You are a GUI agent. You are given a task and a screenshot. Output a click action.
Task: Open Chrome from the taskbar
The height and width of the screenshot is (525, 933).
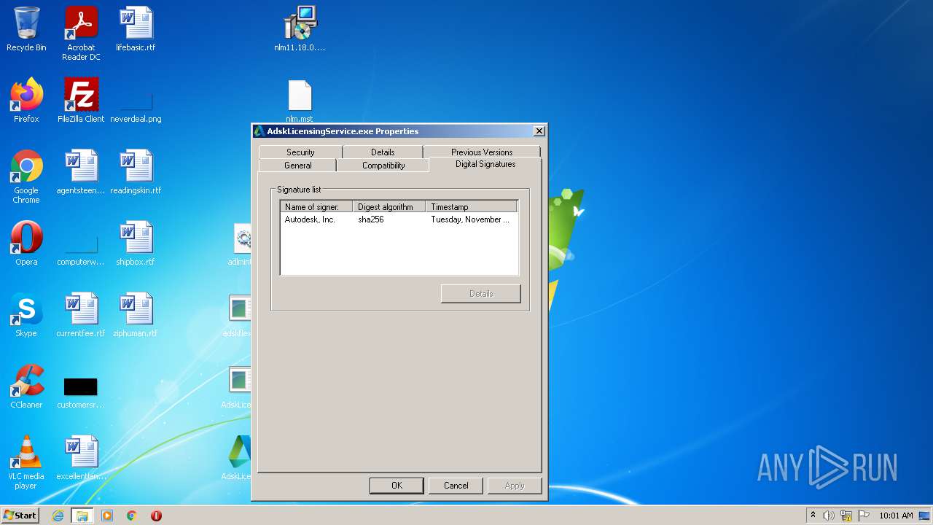(132, 516)
